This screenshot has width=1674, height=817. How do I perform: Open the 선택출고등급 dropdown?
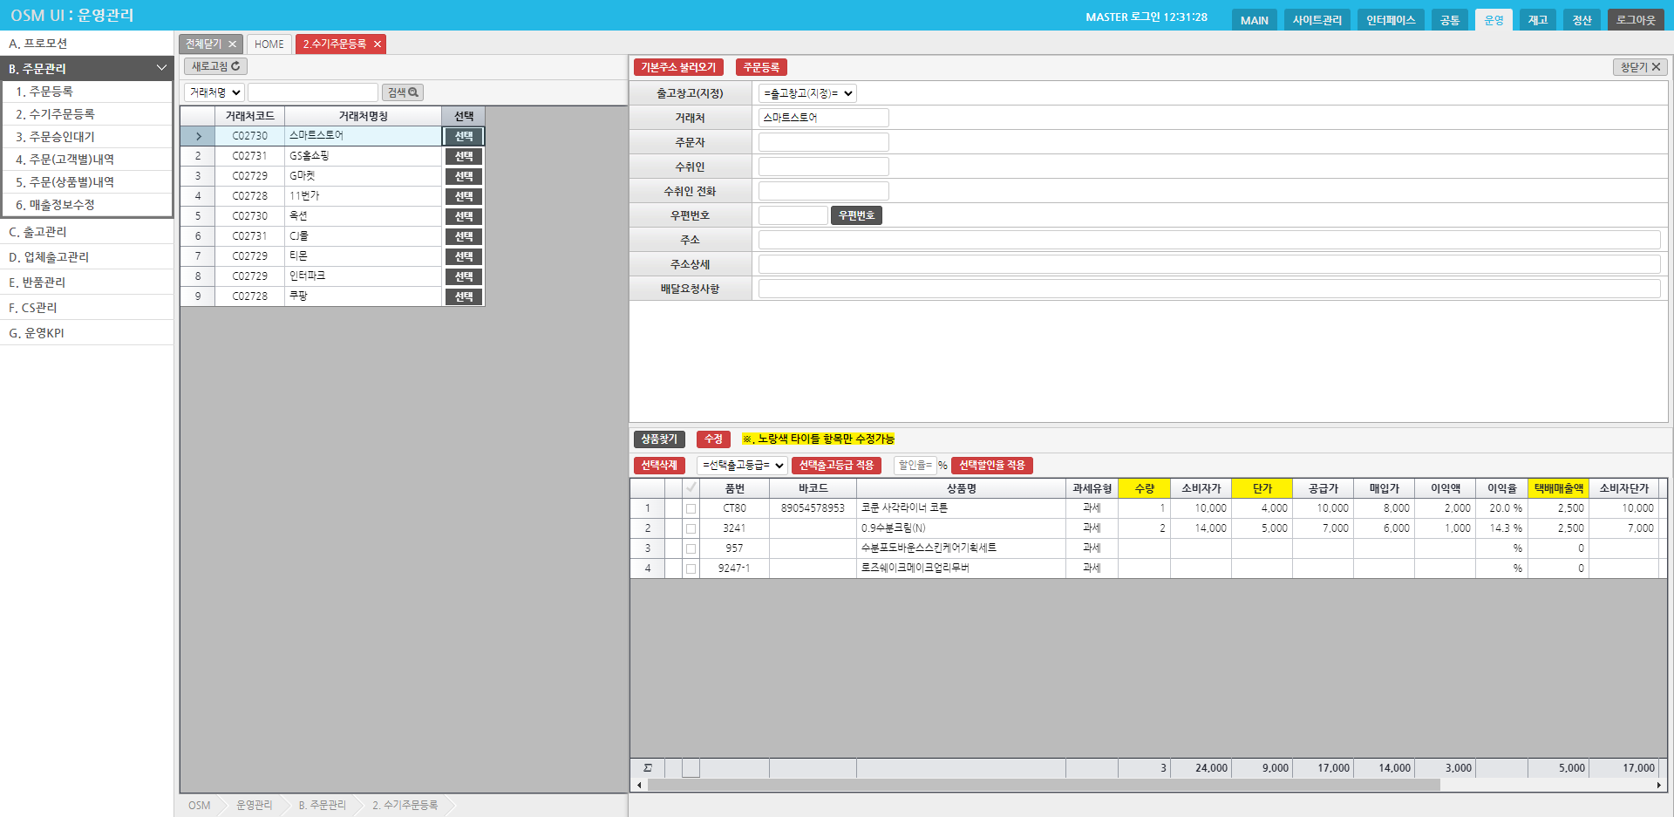(742, 466)
